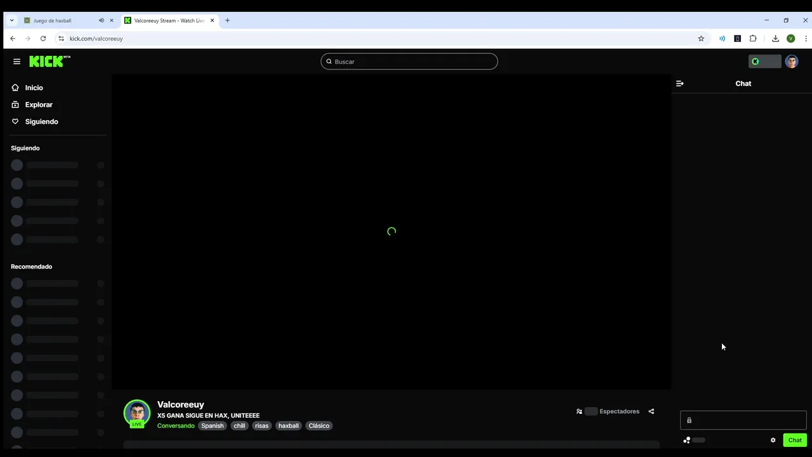
Task: Mute the Juego de haxball tab audio
Action: coord(101,20)
